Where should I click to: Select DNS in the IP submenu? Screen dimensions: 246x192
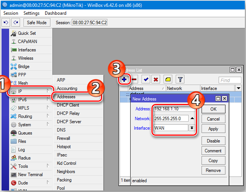tap(78, 130)
